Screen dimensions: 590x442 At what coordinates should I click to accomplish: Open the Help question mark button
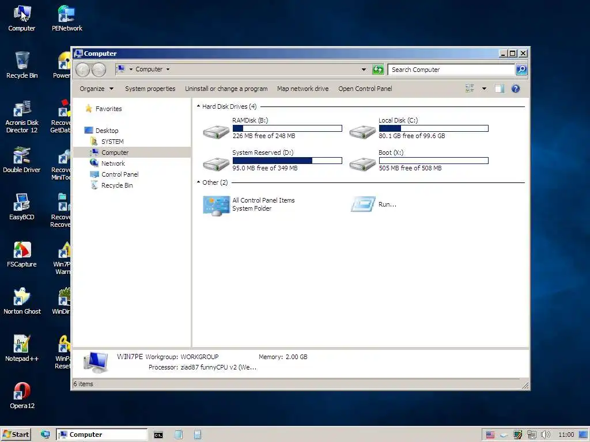pyautogui.click(x=516, y=89)
